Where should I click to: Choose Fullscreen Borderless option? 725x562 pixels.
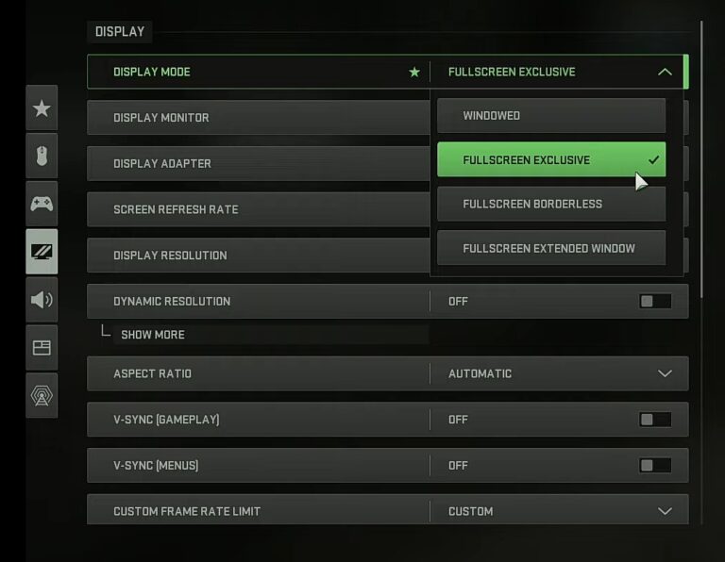551,204
